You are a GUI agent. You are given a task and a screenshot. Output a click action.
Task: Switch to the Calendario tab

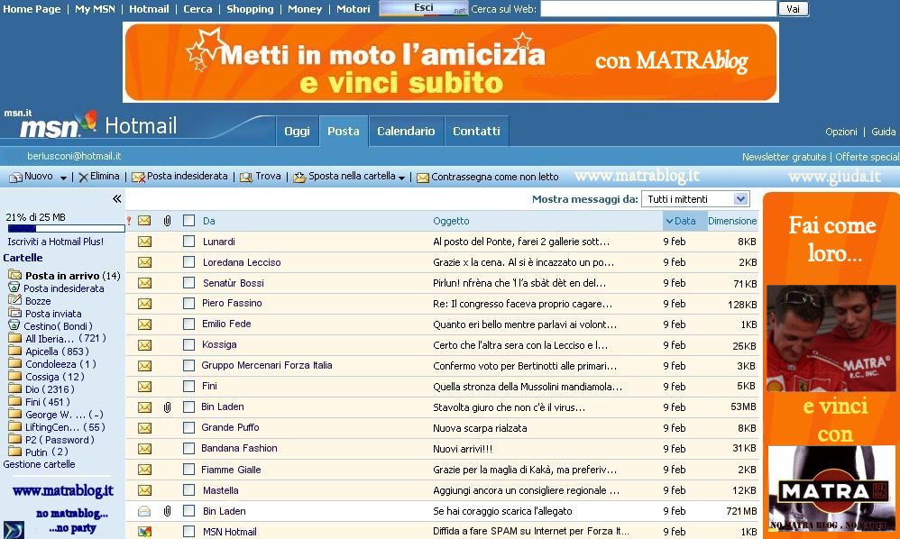406,132
